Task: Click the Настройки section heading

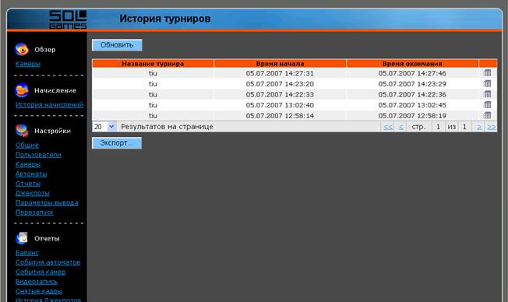Action: (x=52, y=131)
